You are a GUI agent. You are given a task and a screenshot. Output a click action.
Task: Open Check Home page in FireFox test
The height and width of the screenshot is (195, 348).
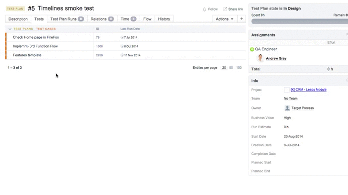[36, 37]
